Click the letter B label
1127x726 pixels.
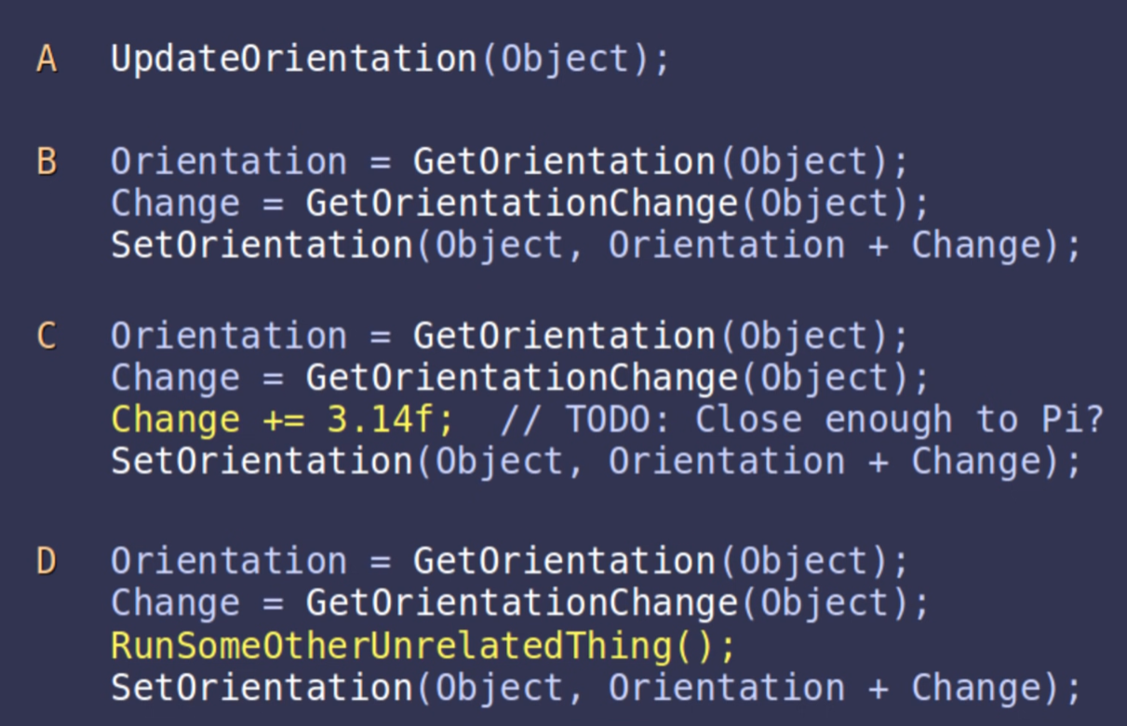47,162
